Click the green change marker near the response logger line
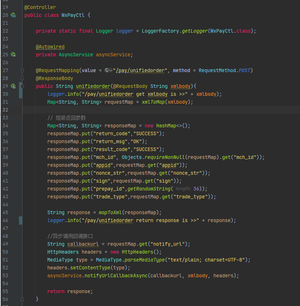Image resolution: width=300 pixels, height=306 pixels. (20, 220)
